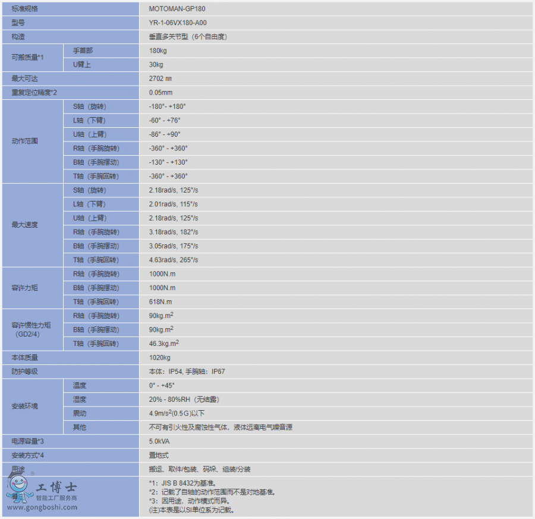Select the 46.3kg.m² inertia value
This screenshot has height=519, width=535.
[x=164, y=344]
